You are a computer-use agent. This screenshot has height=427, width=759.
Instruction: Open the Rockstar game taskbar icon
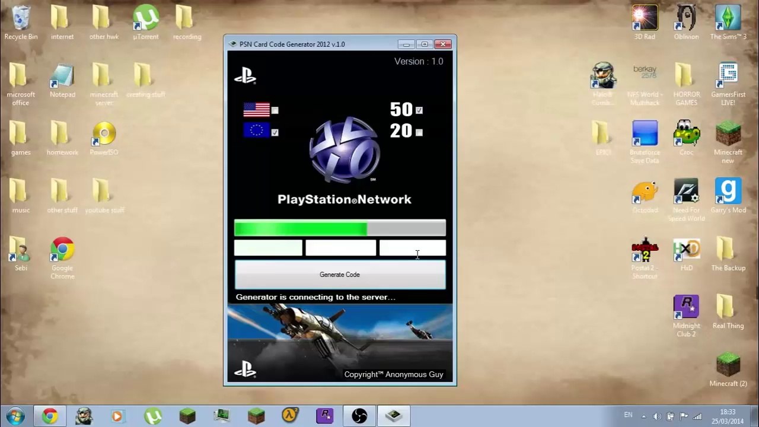tap(325, 416)
